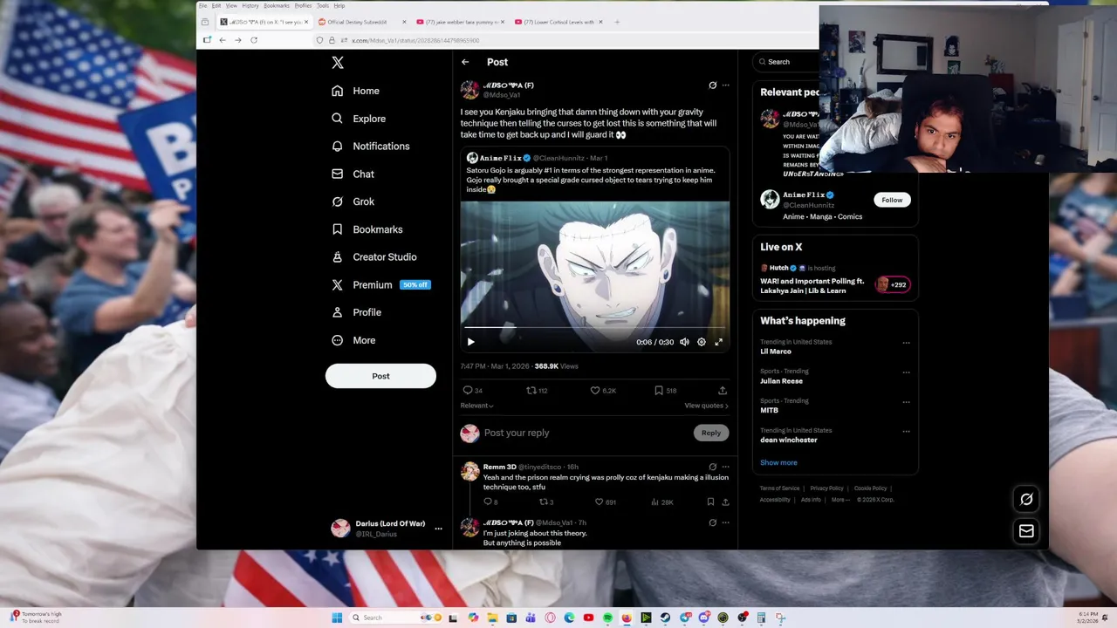The width and height of the screenshot is (1117, 628).
Task: Open Creator Studio icon
Action: [x=338, y=257]
